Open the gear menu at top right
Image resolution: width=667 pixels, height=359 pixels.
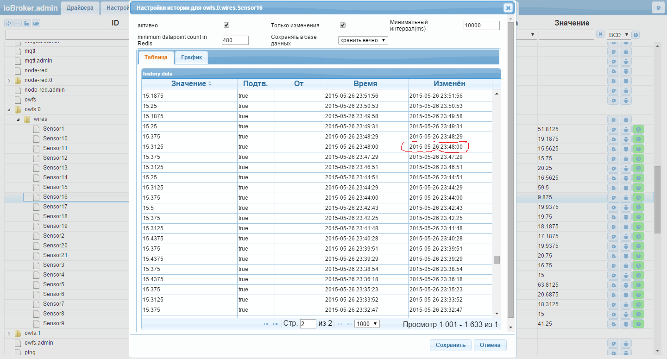pos(658,7)
